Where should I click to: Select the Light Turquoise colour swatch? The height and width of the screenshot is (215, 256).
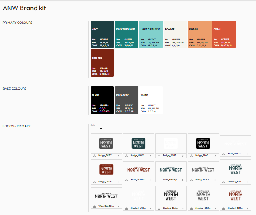pos(151,34)
